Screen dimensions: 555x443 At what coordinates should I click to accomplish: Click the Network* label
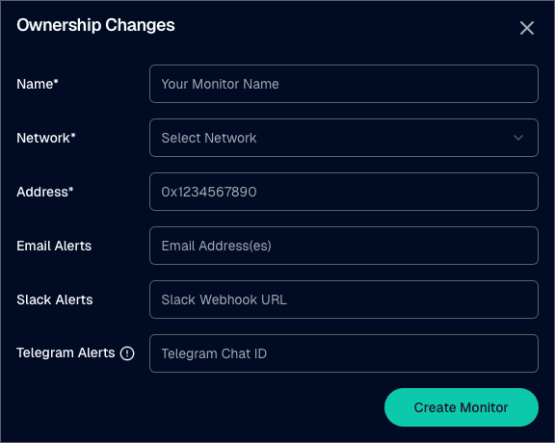pyautogui.click(x=46, y=138)
